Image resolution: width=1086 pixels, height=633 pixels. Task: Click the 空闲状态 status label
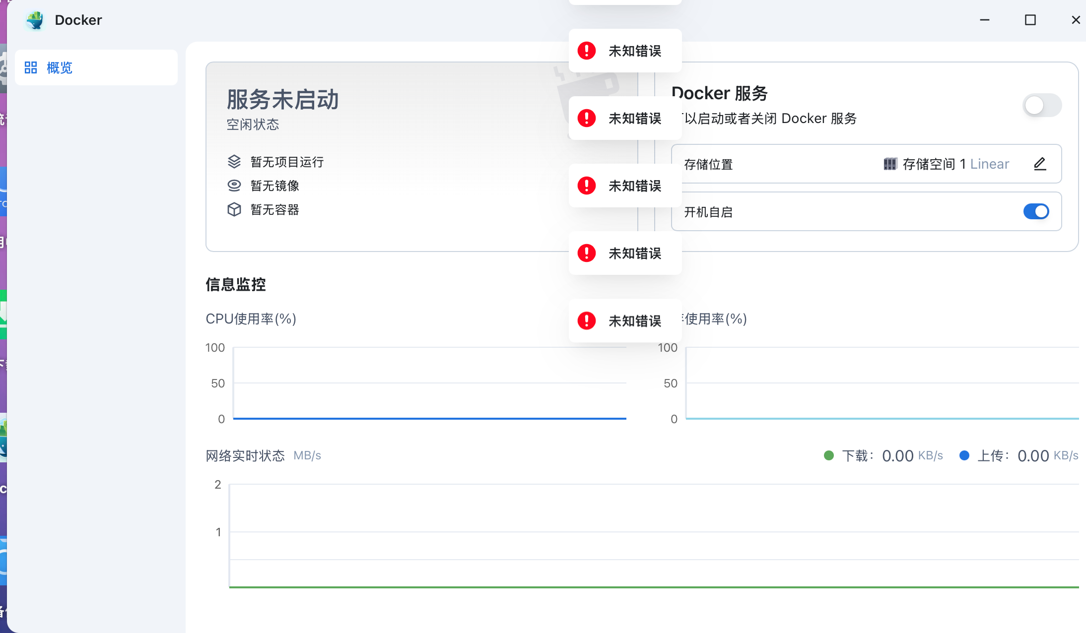point(253,124)
